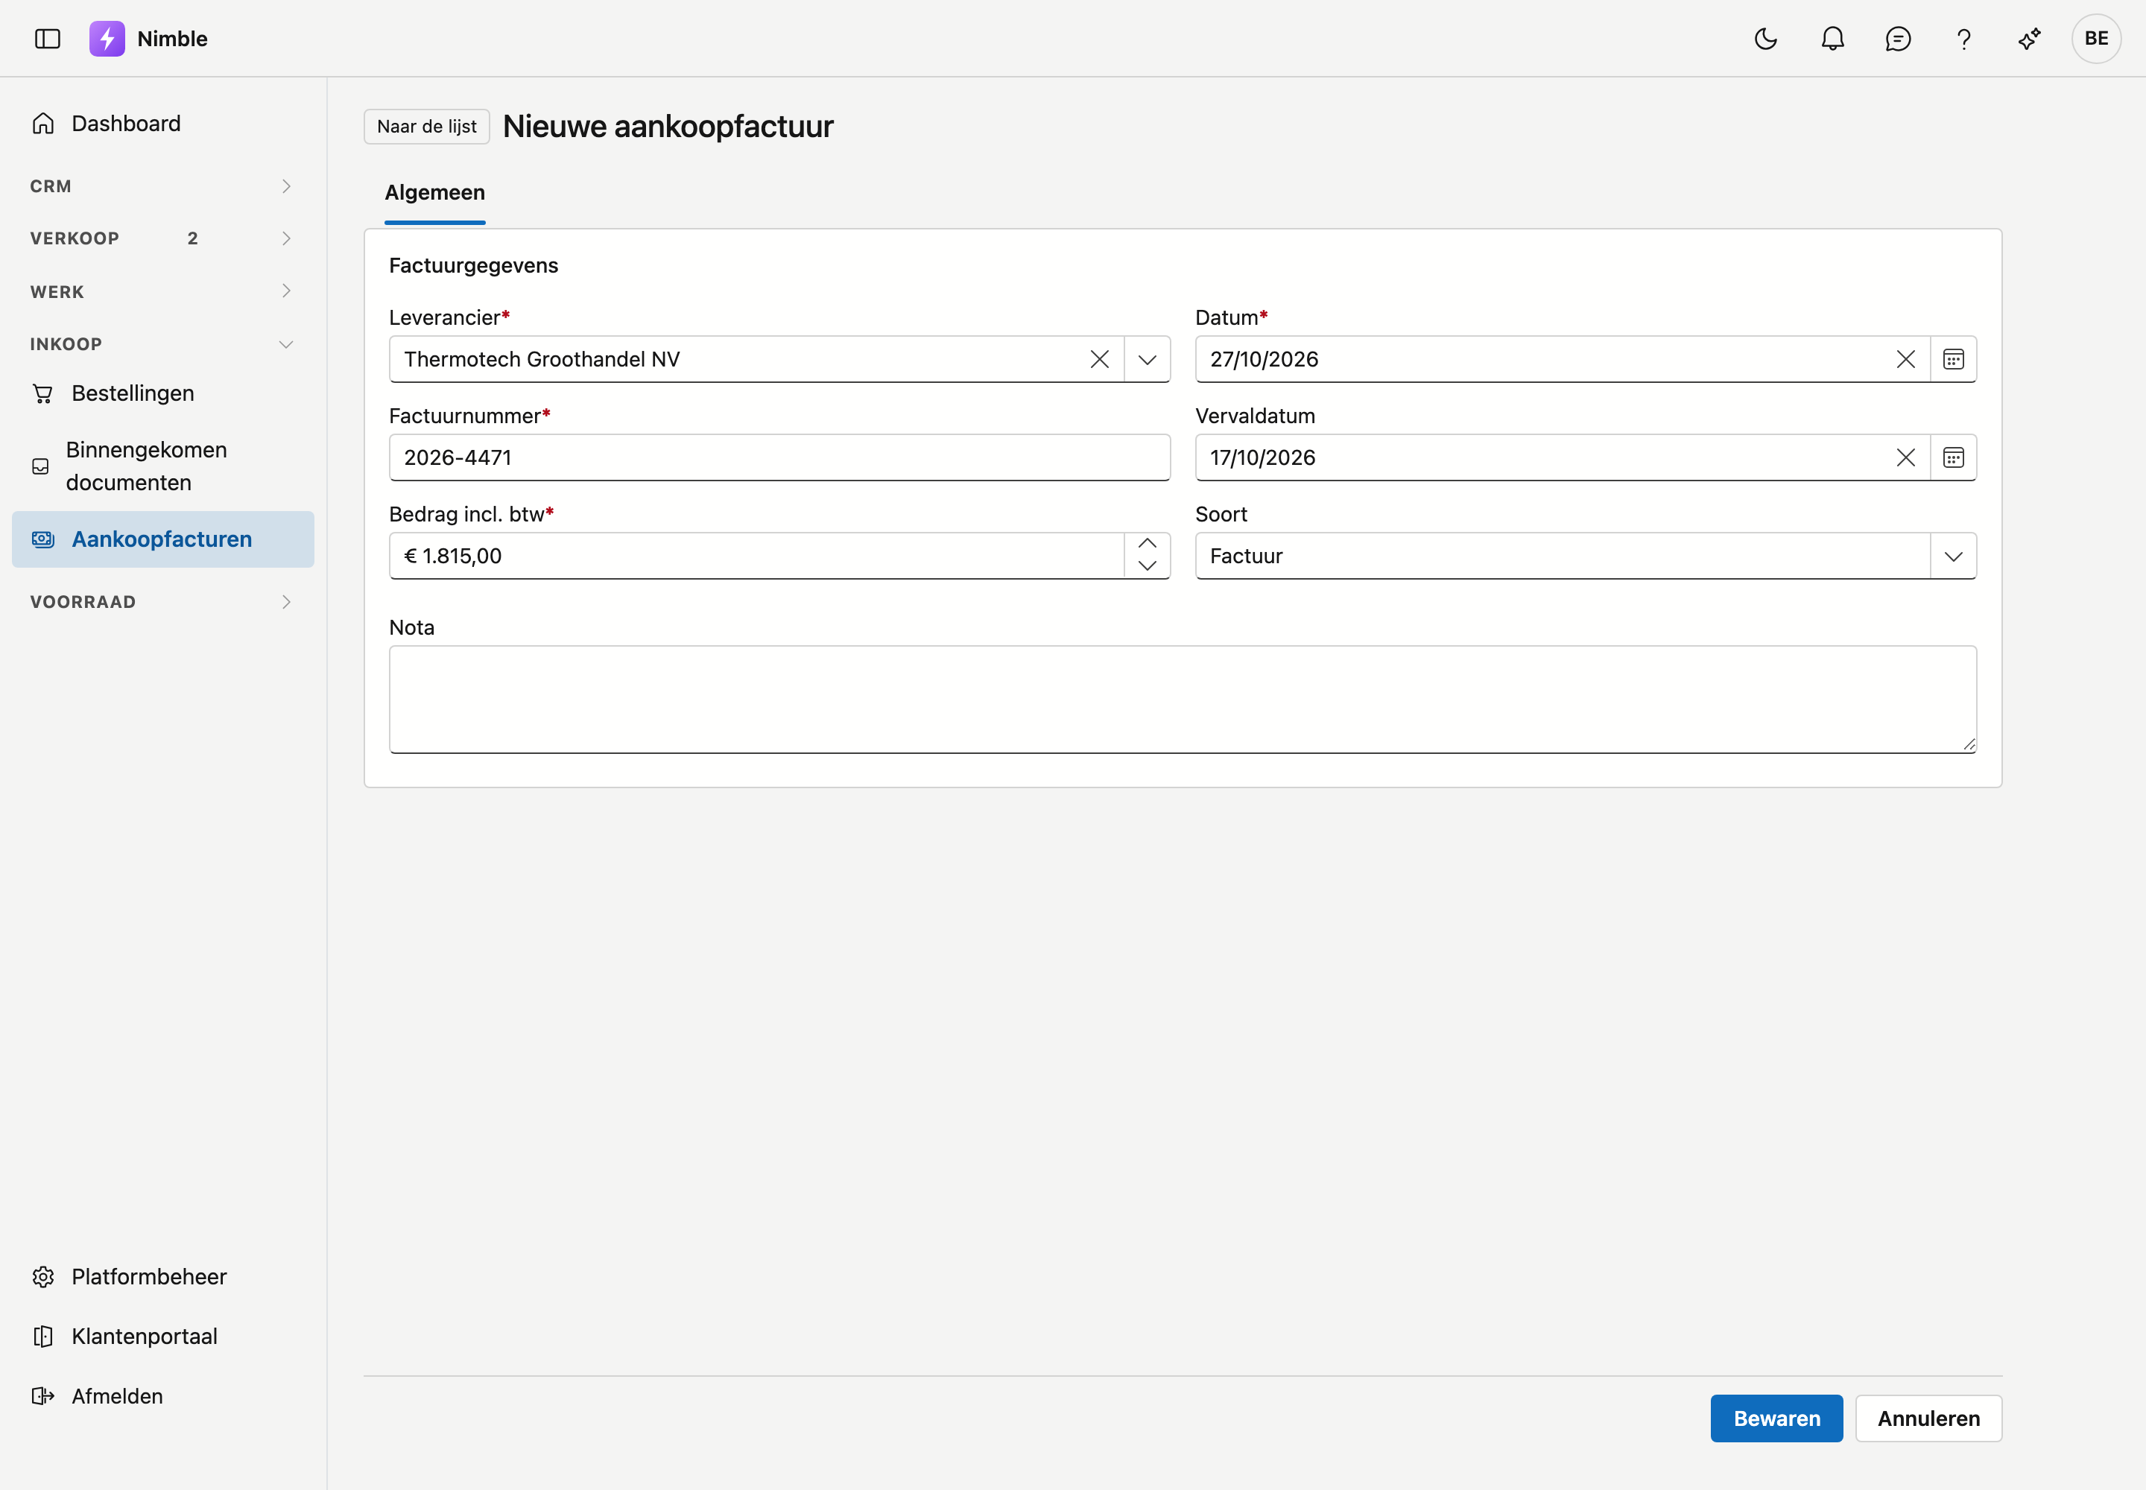The image size is (2146, 1490).
Task: Open Aankoopfacturen in the sidebar
Action: click(162, 539)
